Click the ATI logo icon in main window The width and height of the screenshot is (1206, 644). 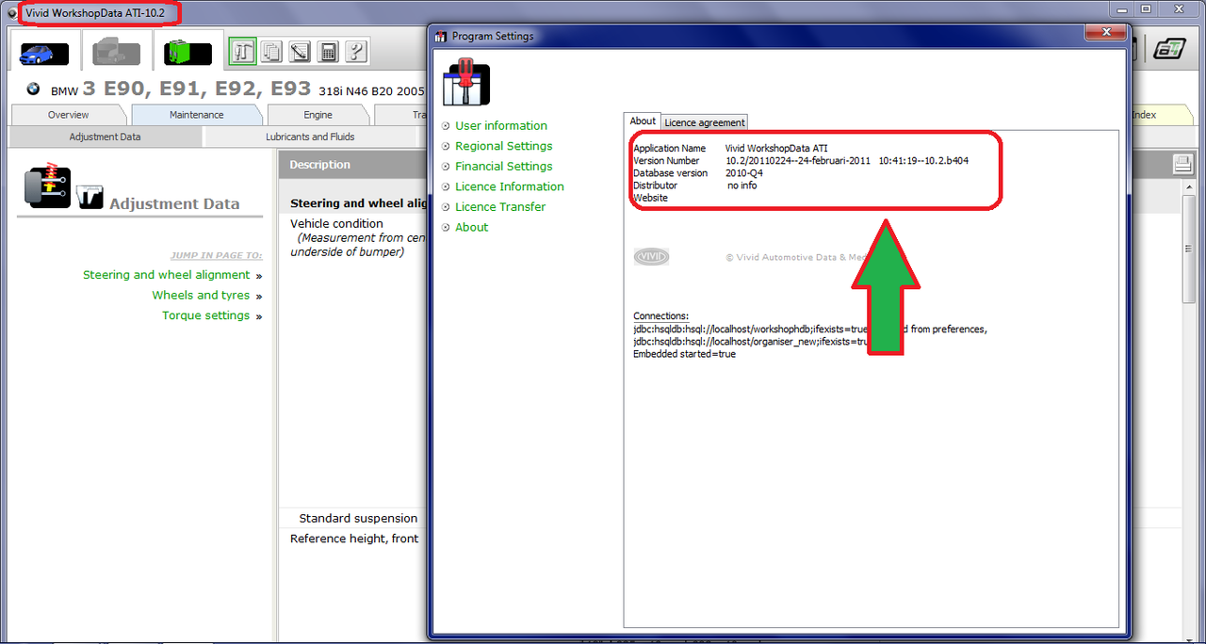pos(1169,49)
